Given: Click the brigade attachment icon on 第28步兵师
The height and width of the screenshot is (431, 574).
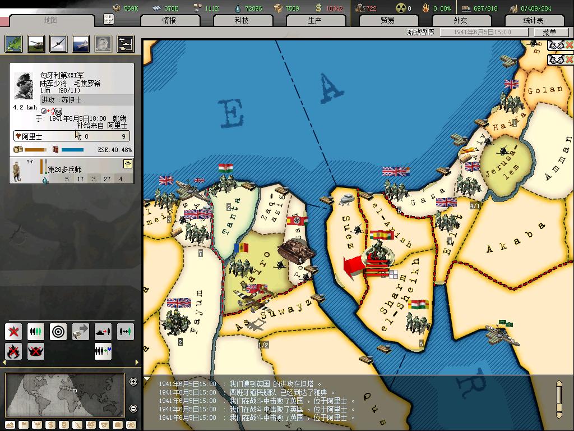Looking at the screenshot, I should point(128,164).
